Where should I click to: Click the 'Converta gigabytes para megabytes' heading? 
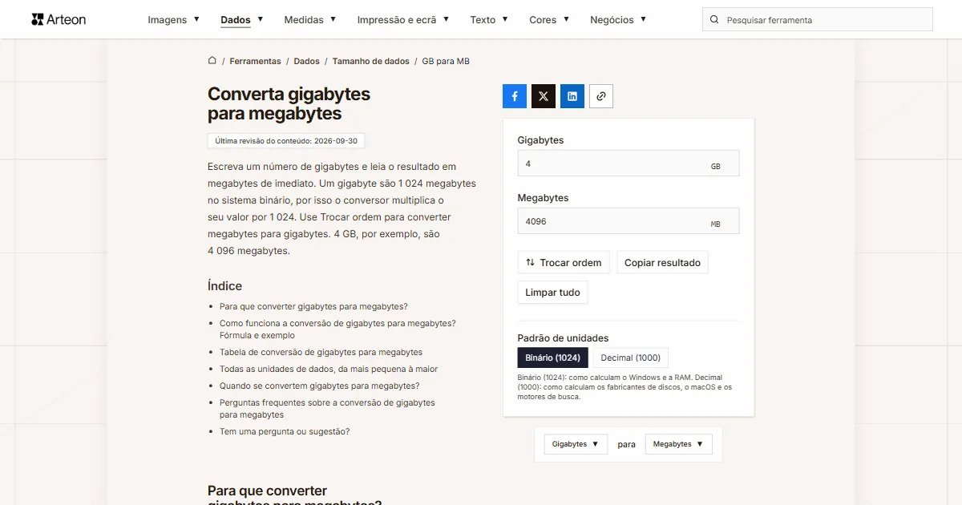[x=289, y=103]
